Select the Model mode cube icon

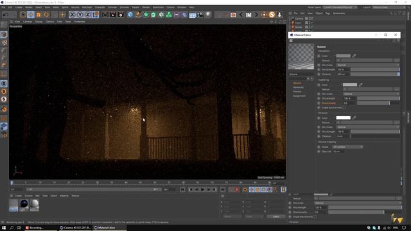click(4, 34)
